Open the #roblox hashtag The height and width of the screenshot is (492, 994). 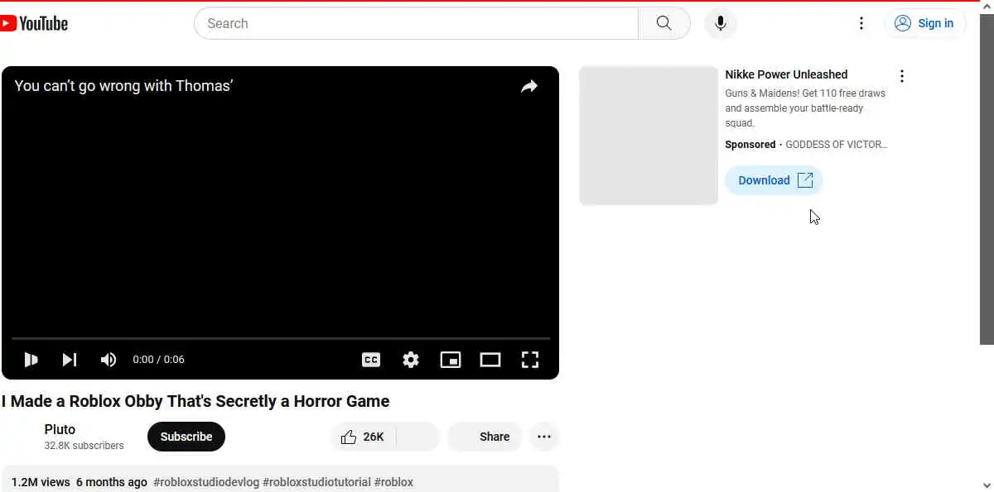[x=393, y=482]
